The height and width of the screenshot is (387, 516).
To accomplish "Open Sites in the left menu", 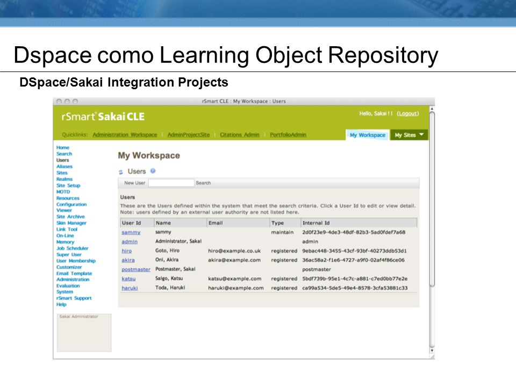I will tap(62, 173).
